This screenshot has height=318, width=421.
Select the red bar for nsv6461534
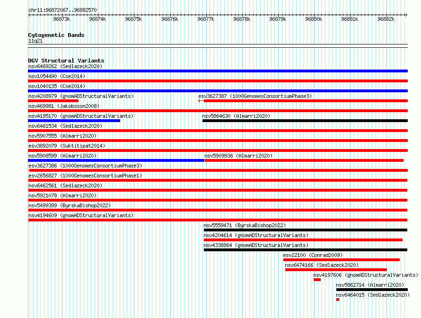click(x=218, y=131)
